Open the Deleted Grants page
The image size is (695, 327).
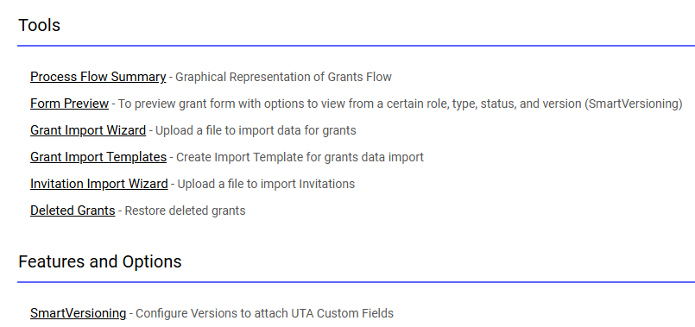tap(73, 210)
